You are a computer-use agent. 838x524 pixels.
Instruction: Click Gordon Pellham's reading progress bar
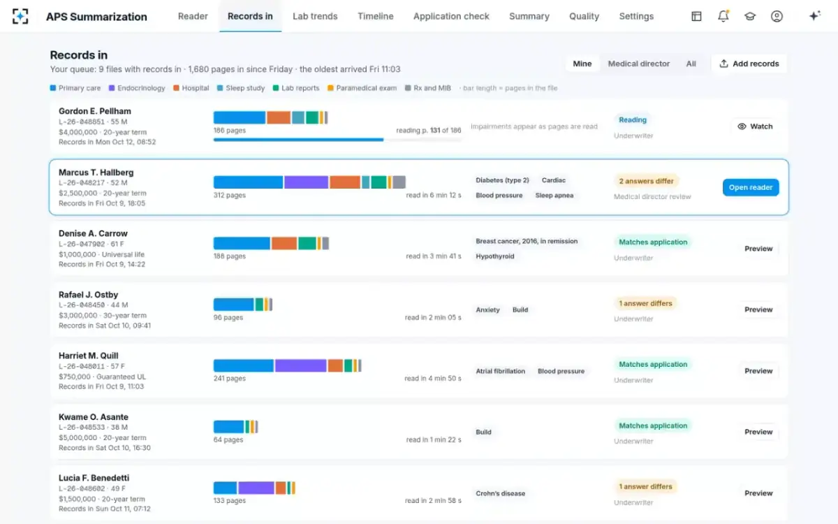(338, 140)
